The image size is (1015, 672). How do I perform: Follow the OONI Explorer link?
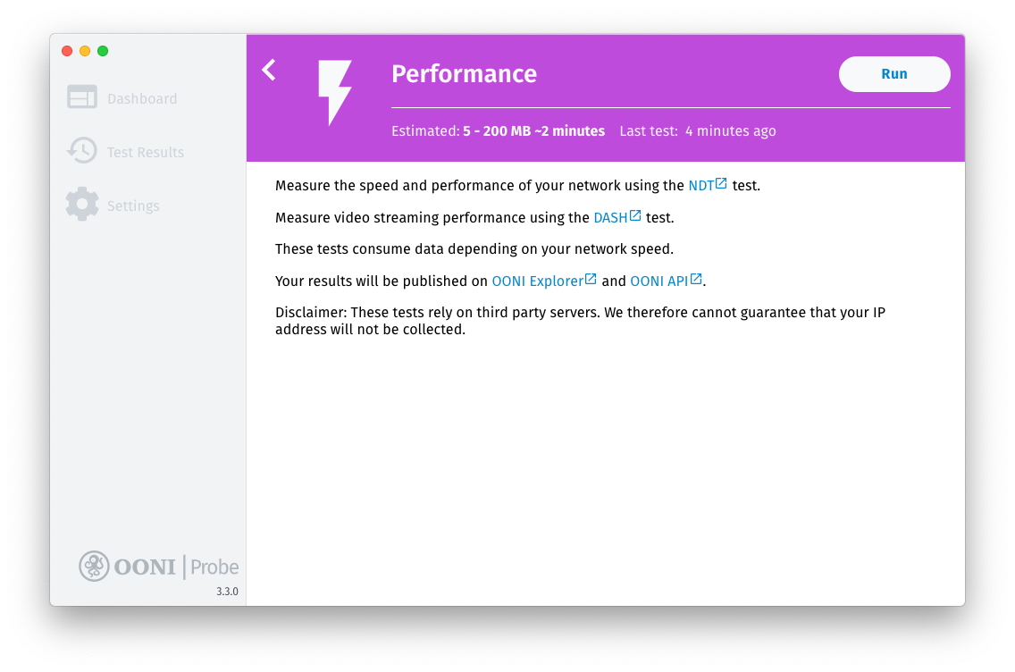537,281
